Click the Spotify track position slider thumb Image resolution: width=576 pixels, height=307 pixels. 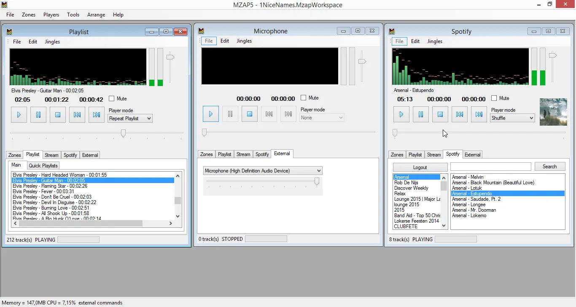pos(395,133)
